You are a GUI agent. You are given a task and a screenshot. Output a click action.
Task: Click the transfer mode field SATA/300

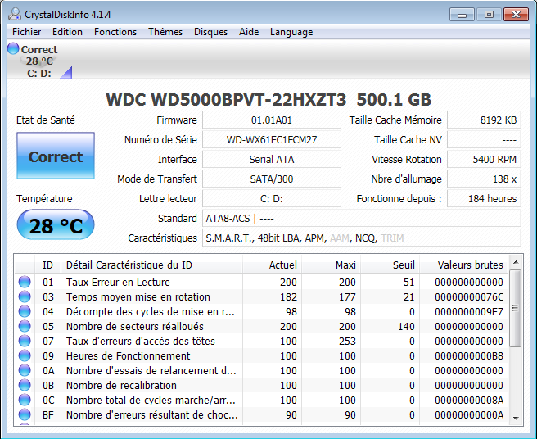[x=272, y=179]
